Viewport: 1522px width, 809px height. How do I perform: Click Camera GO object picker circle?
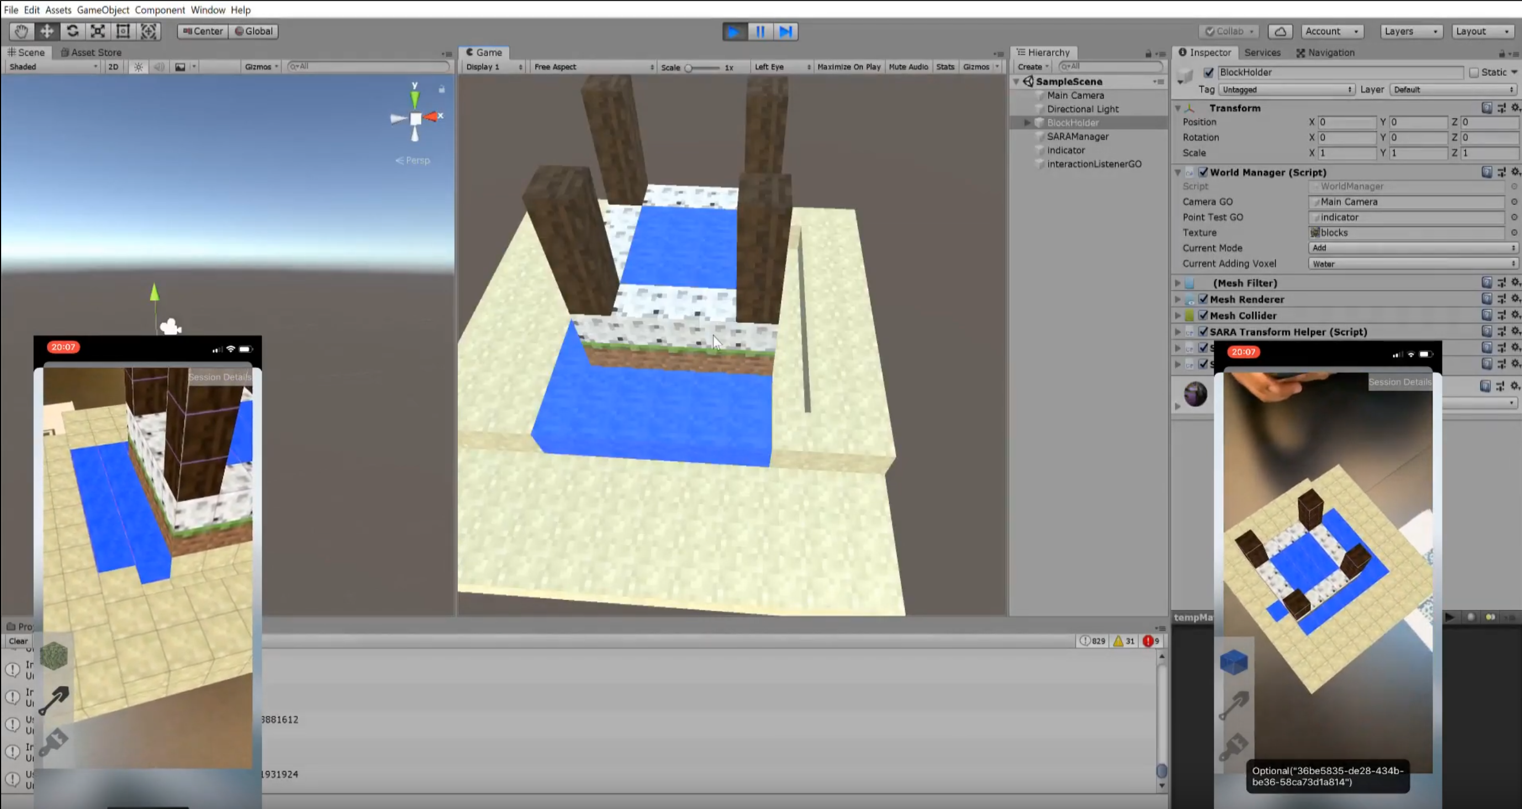[x=1514, y=202]
